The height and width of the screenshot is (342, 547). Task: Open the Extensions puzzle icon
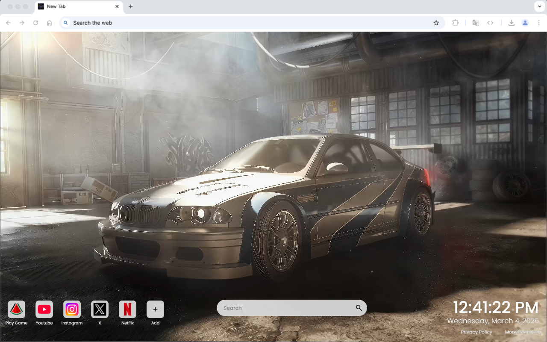pyautogui.click(x=456, y=23)
